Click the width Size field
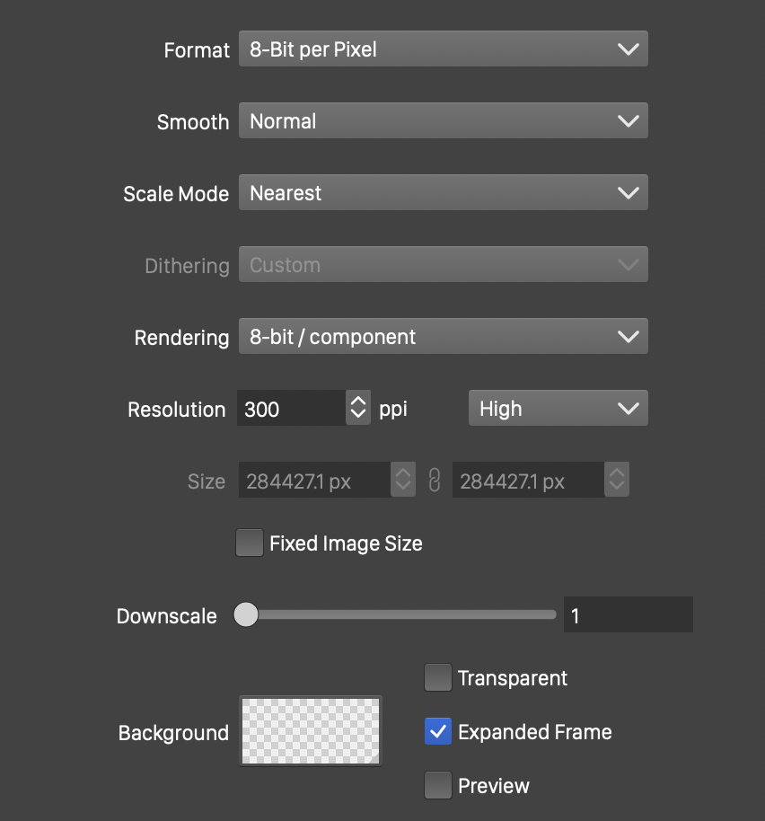This screenshot has height=821, width=765. (314, 481)
